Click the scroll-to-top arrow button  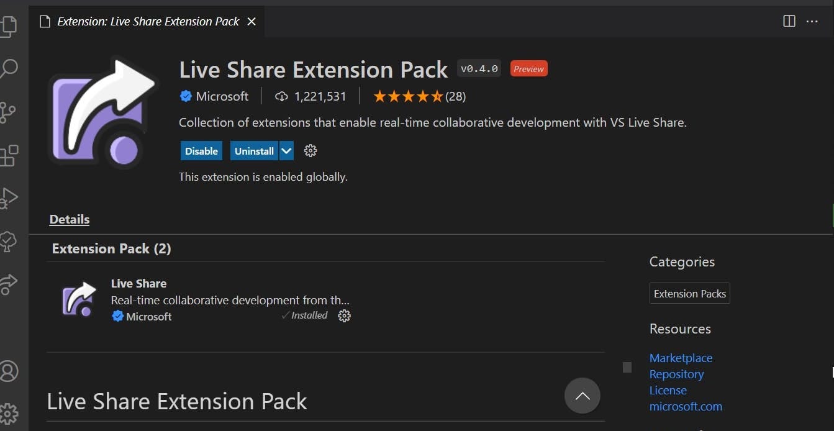pyautogui.click(x=582, y=396)
